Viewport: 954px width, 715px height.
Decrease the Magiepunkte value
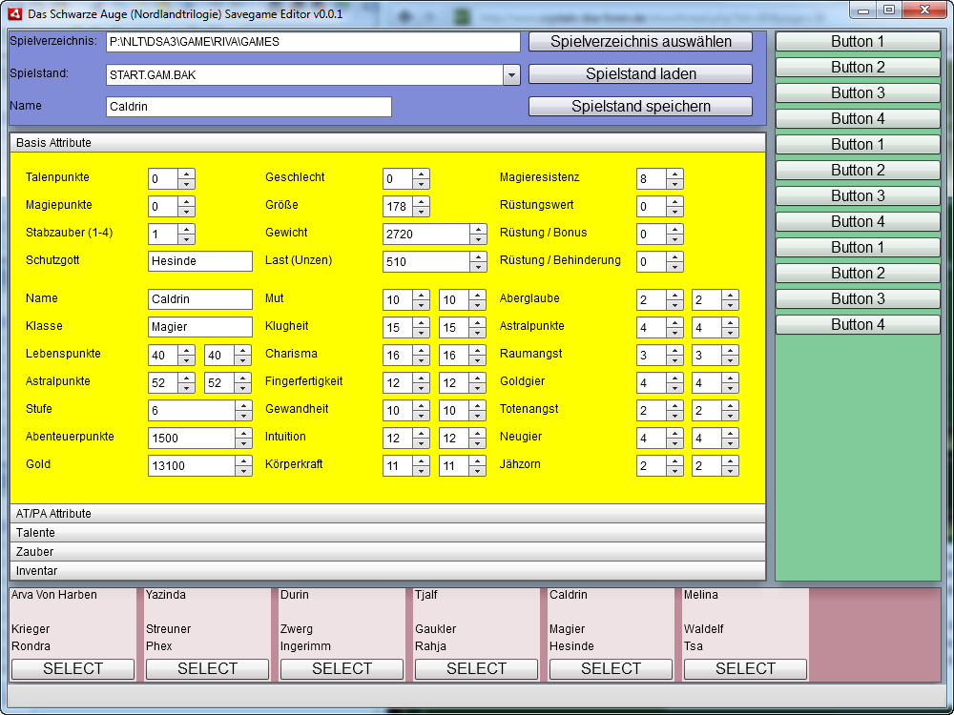point(187,212)
